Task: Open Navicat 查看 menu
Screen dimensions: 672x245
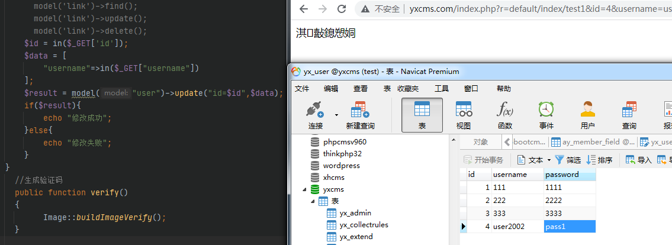Action: (x=360, y=89)
